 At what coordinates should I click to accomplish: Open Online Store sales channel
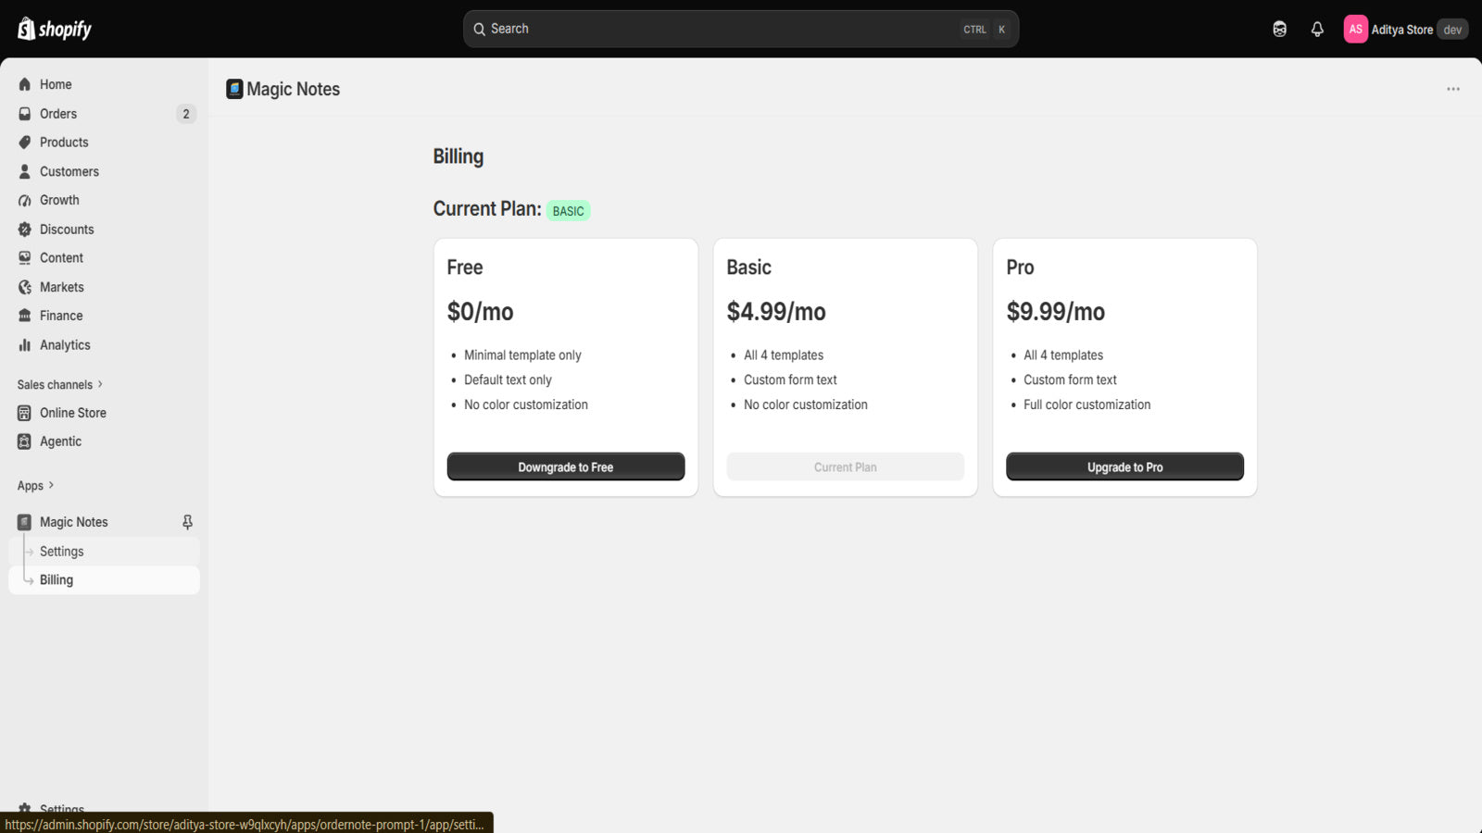coord(104,413)
